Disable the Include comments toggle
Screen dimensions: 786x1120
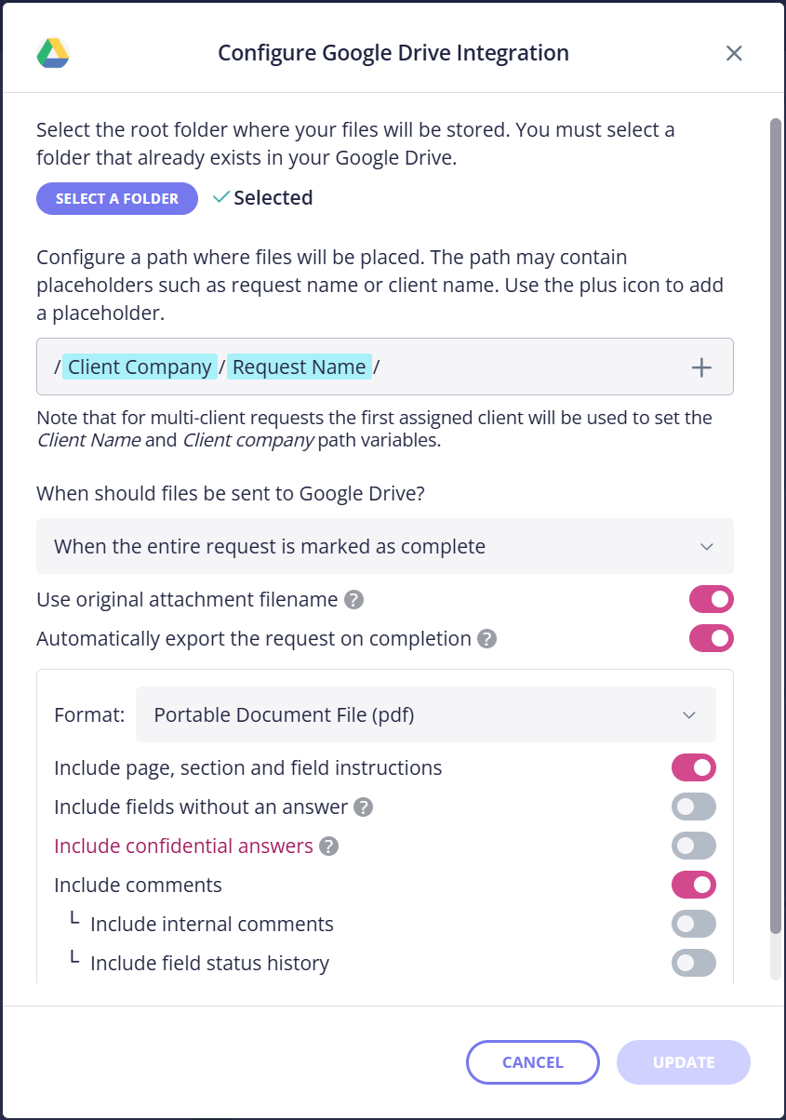(x=694, y=885)
